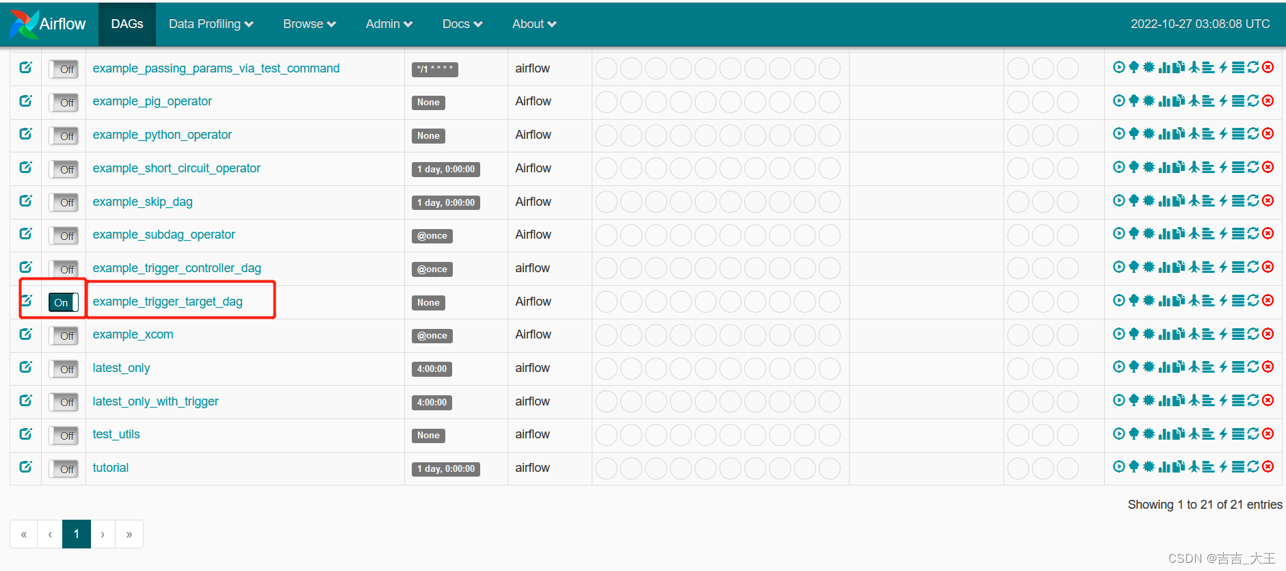Open logs list for test_utils
Viewport: 1286px width, 571px height.
coord(1238,434)
